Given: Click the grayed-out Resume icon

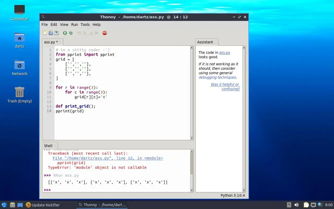Looking at the screenshot, I should [x=96, y=33].
